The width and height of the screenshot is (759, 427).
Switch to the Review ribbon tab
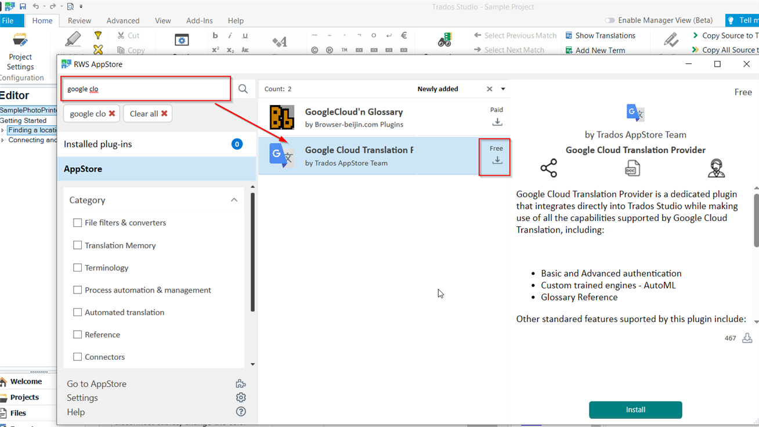coord(79,20)
